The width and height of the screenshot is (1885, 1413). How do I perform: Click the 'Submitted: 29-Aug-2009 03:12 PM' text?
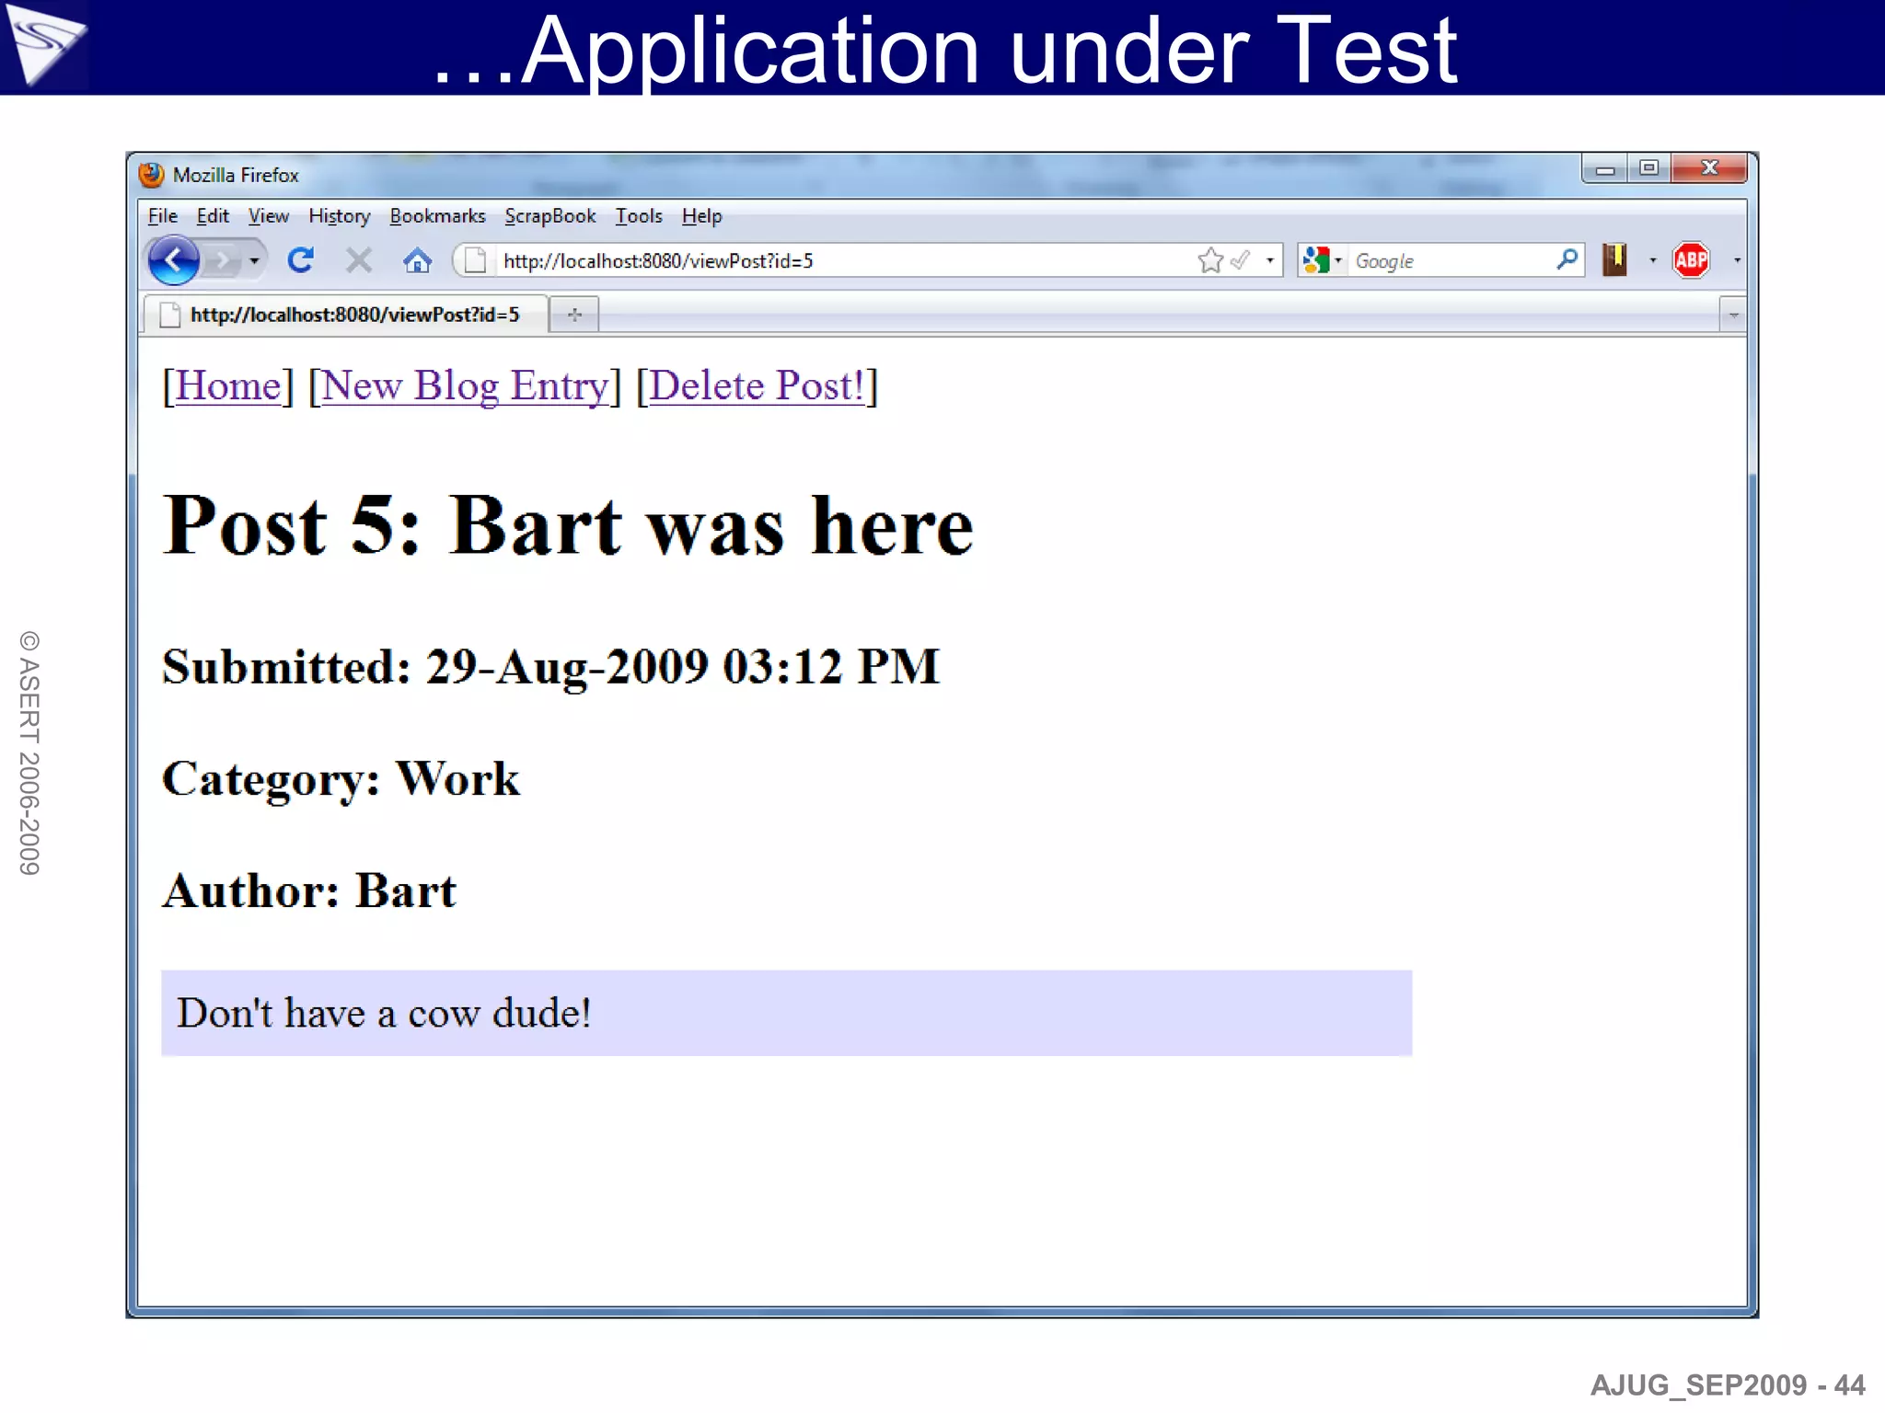click(x=551, y=667)
